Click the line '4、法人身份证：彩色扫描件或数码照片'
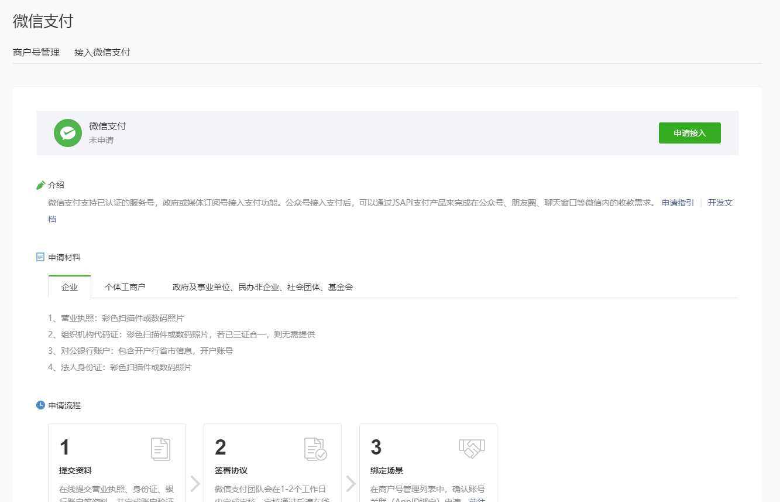780x502 pixels. pos(120,367)
